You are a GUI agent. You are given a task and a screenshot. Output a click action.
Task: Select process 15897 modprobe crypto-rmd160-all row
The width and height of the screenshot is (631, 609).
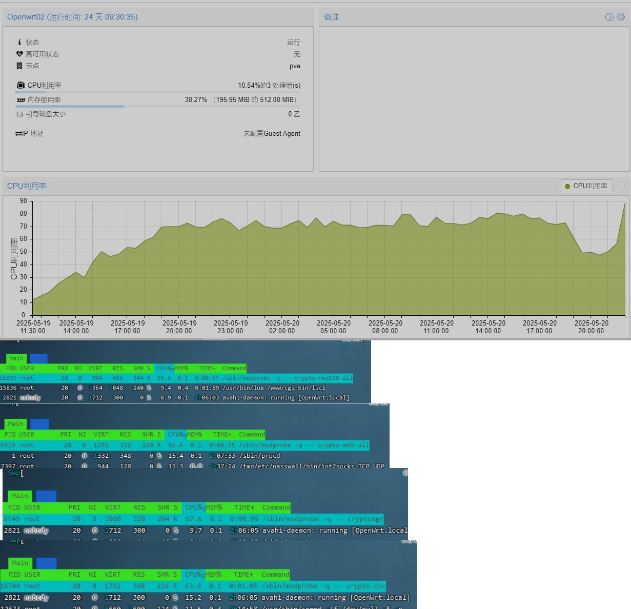tap(176, 378)
